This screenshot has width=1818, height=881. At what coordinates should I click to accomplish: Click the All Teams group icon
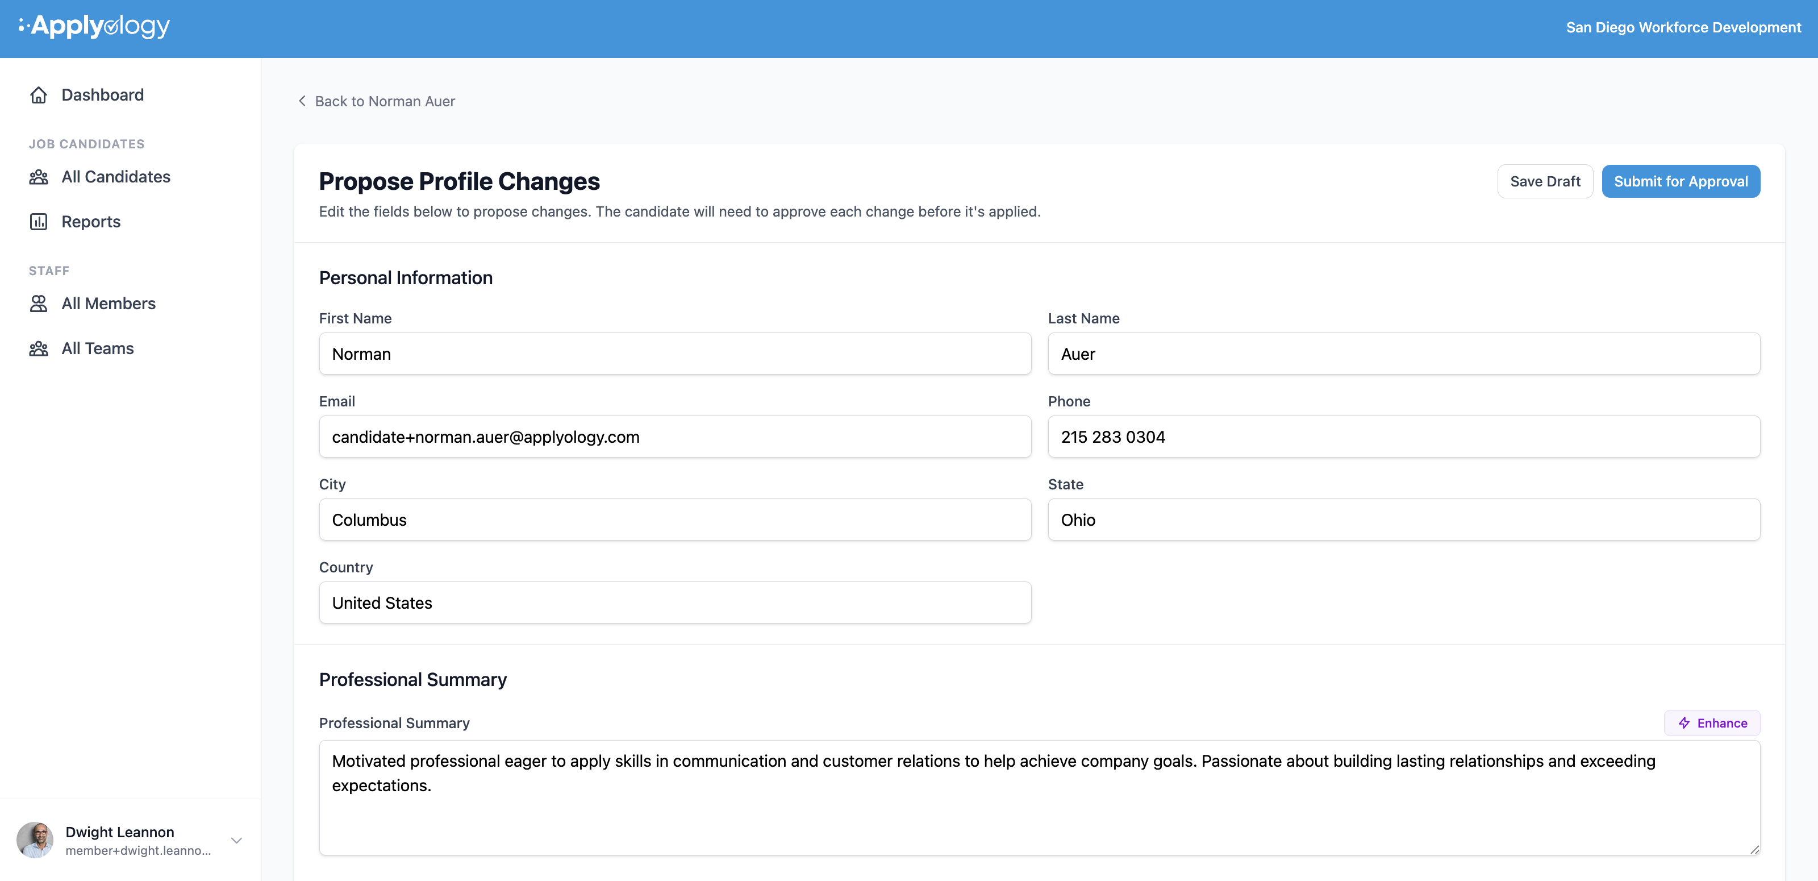[39, 349]
